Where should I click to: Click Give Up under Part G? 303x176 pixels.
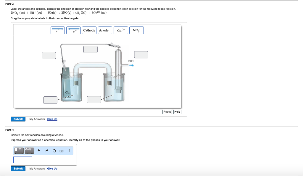[x=52, y=119]
